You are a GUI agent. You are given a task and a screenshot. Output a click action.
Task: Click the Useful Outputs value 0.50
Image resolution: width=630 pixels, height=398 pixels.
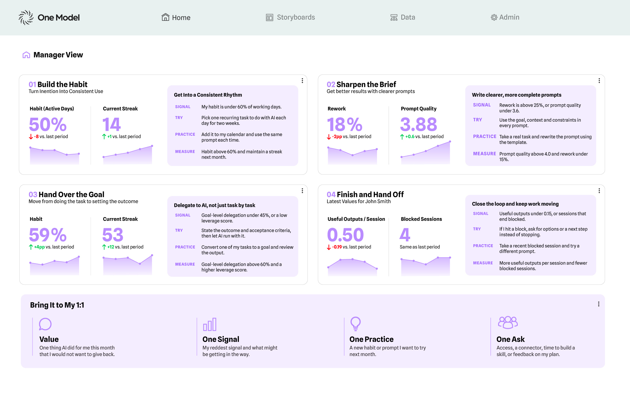point(346,235)
